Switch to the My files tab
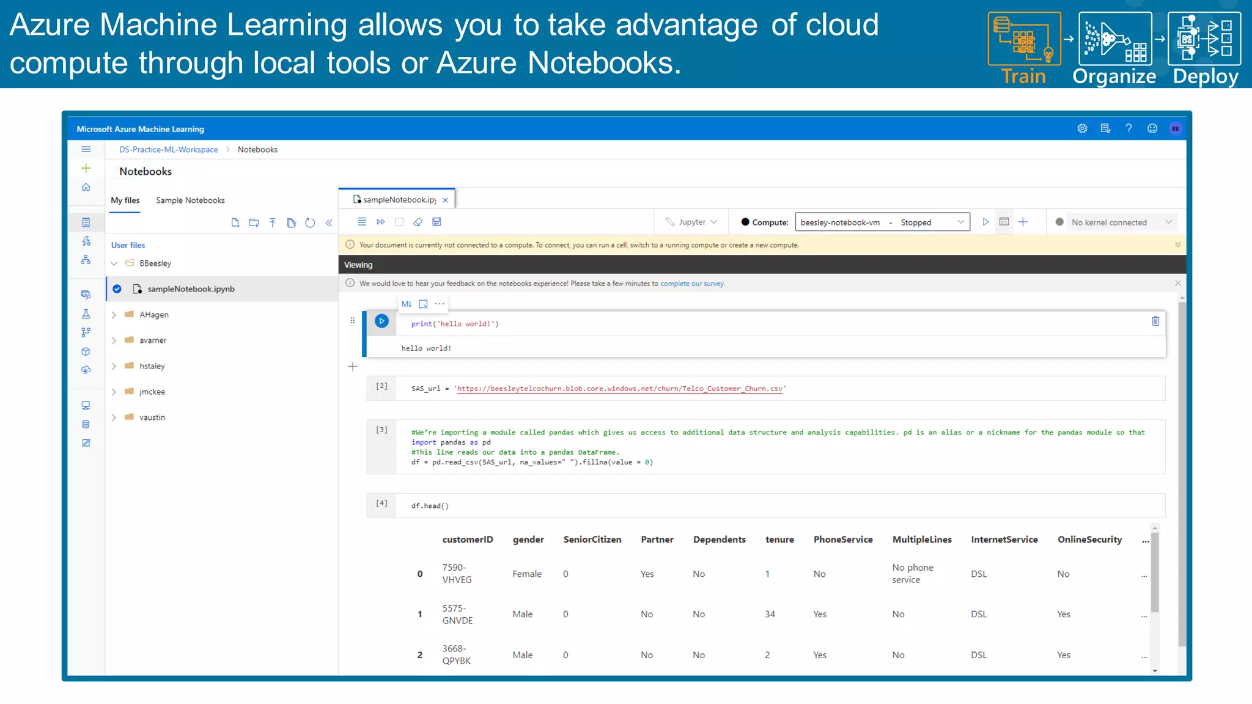 point(125,200)
